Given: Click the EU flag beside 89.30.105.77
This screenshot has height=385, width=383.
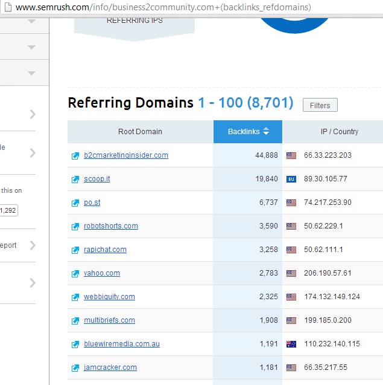Looking at the screenshot, I should click(x=291, y=179).
